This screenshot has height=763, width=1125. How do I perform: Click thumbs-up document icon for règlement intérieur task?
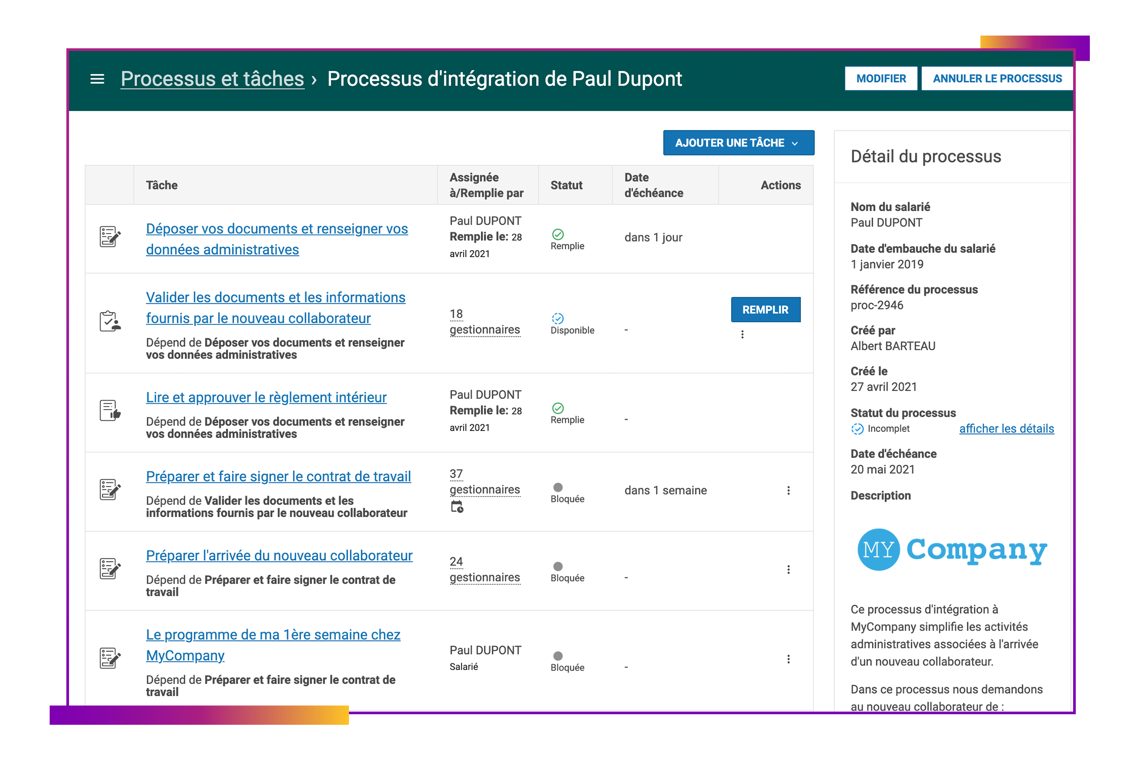point(110,410)
